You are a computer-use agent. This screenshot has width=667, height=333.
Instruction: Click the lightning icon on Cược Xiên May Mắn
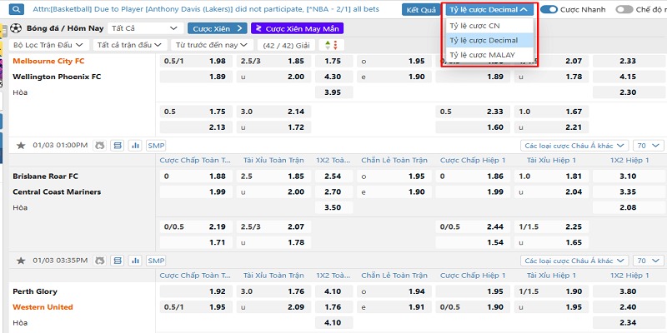258,29
